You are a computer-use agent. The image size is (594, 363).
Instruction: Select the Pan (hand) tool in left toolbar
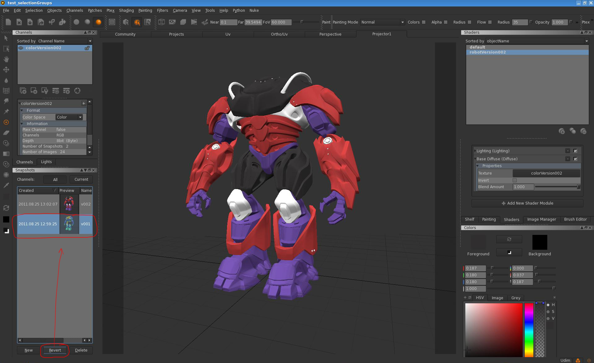point(6,59)
